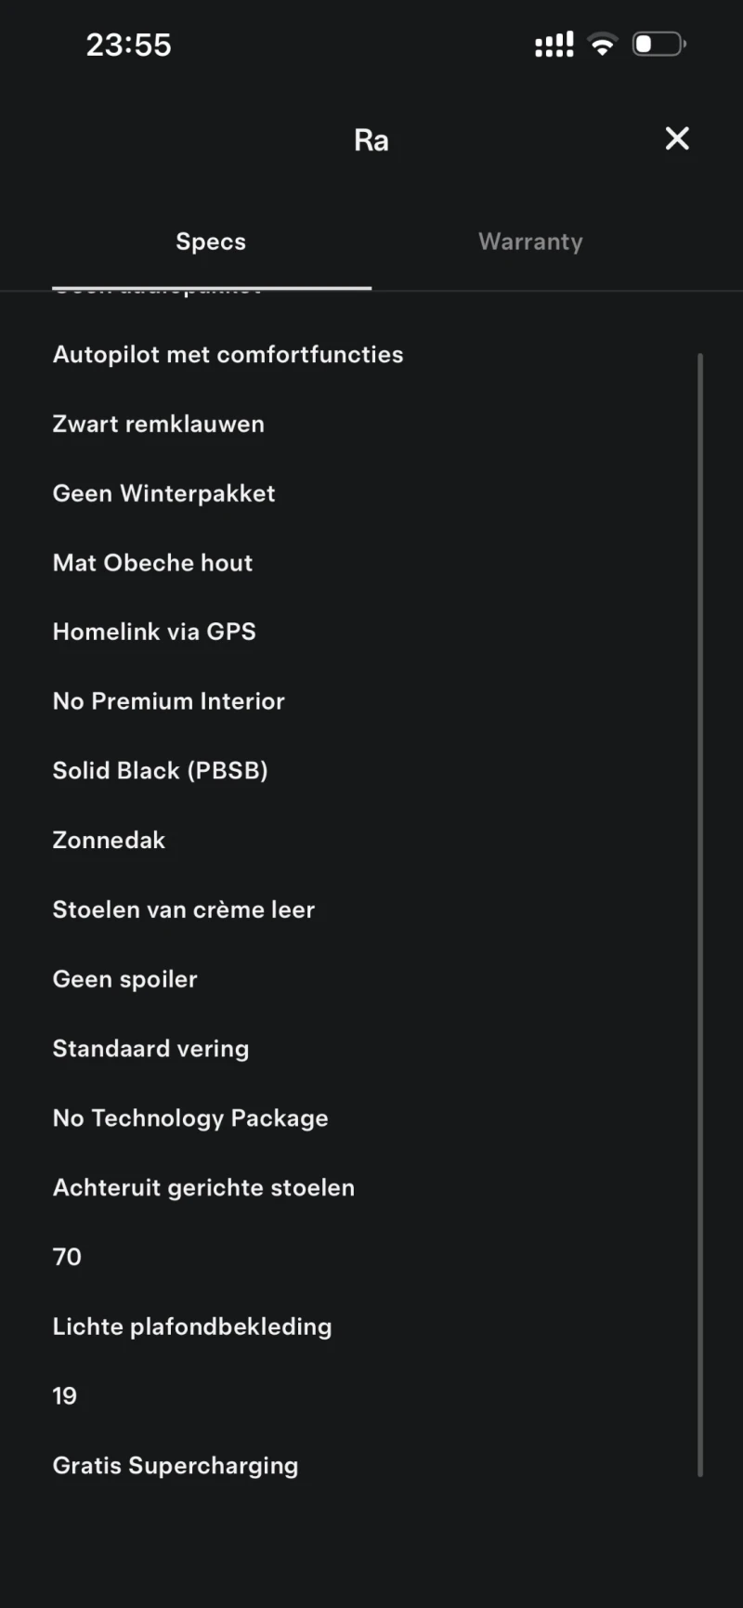Switch to the Warranty tab
Image resolution: width=743 pixels, height=1608 pixels.
click(530, 242)
